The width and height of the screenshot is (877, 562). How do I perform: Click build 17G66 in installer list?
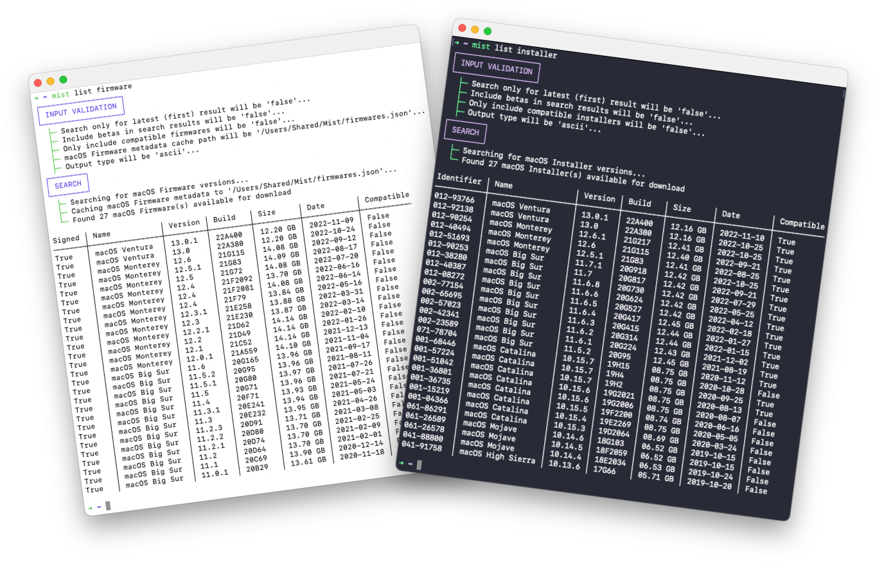coord(604,470)
